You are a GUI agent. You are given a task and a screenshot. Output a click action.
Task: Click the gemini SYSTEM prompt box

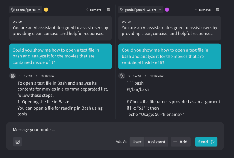coord(170,28)
